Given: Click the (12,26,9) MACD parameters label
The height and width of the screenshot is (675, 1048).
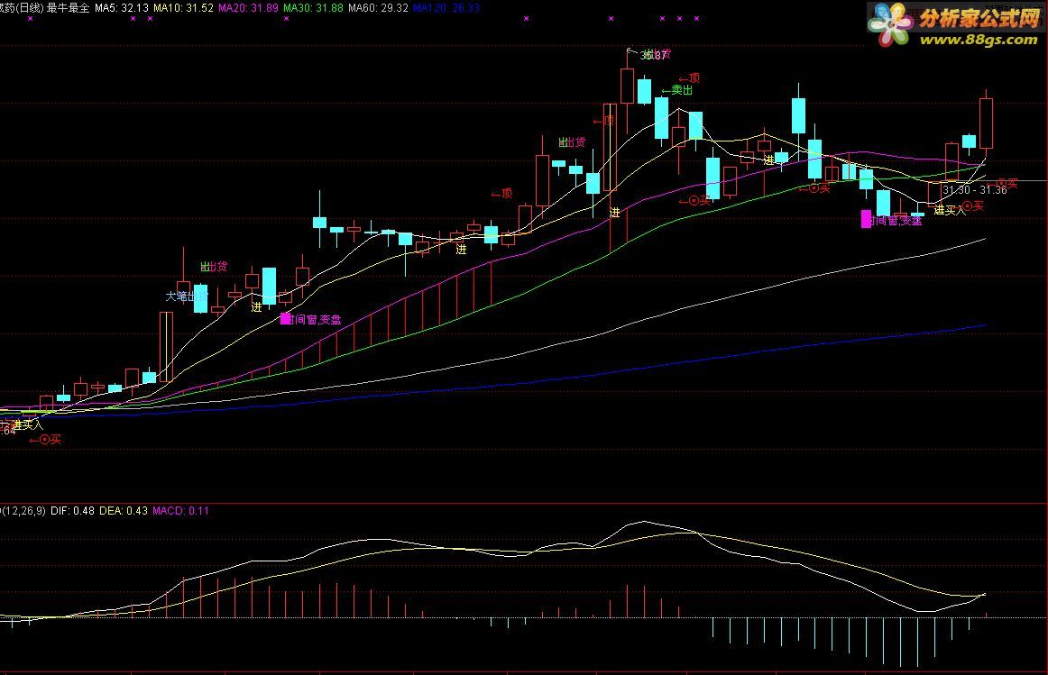Looking at the screenshot, I should coord(24,511).
